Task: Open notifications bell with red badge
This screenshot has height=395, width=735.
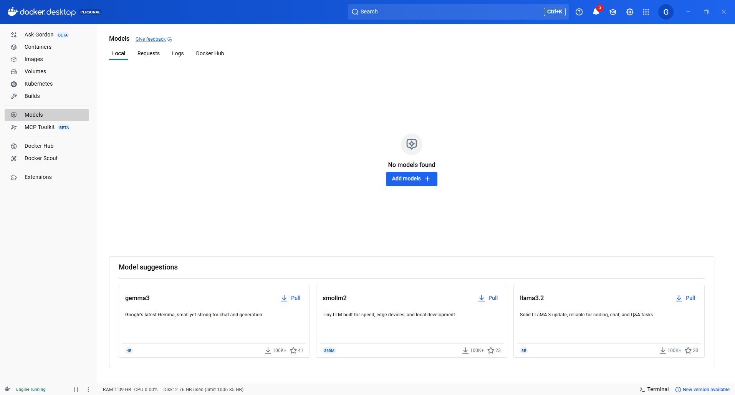Action: click(x=596, y=12)
